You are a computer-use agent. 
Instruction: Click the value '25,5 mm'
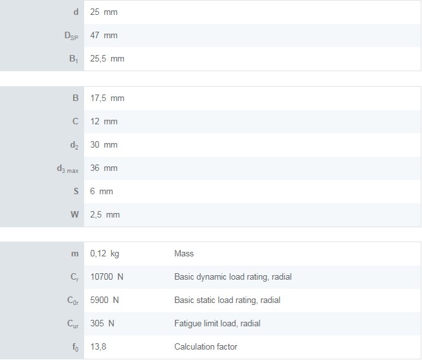point(107,59)
